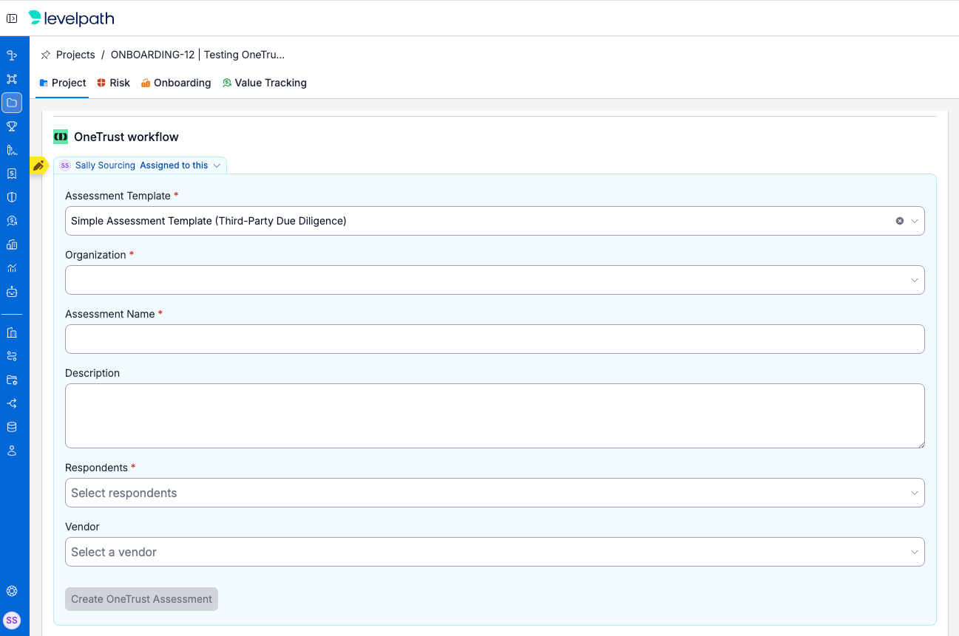
Task: Open the folder (Projects) icon in the sidebar
Action: pyautogui.click(x=12, y=103)
